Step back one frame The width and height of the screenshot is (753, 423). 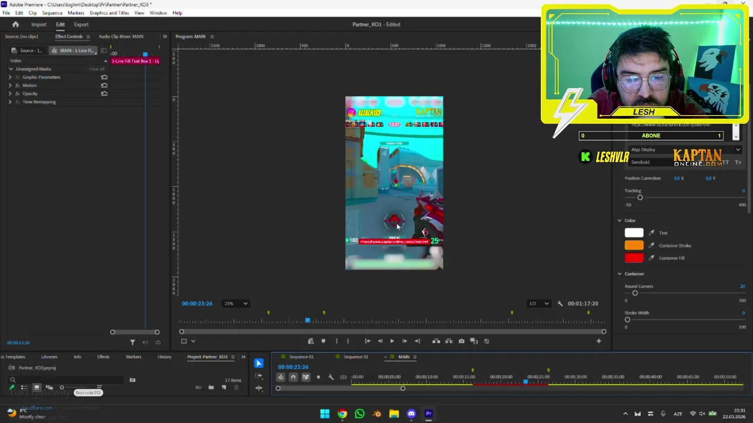pyautogui.click(x=380, y=341)
